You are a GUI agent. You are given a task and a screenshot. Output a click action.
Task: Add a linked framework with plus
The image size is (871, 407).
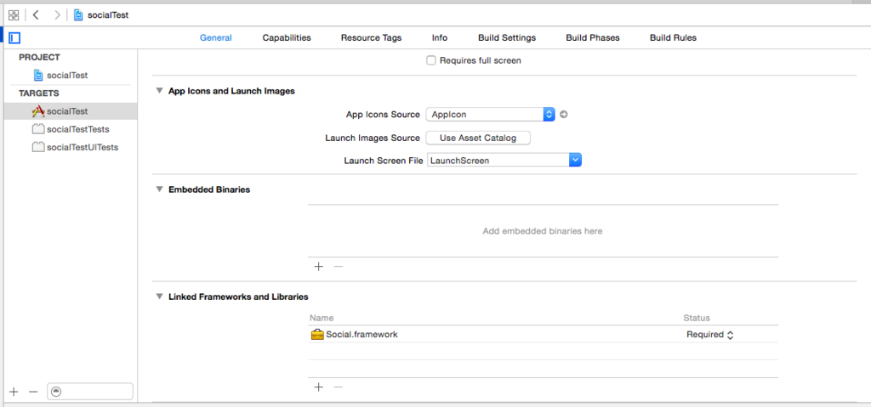click(x=318, y=387)
